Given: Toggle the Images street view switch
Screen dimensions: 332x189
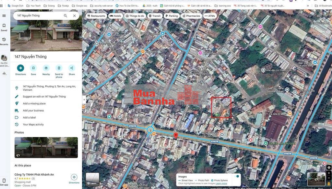Looking at the screenshot, I should pyautogui.click(x=237, y=176).
